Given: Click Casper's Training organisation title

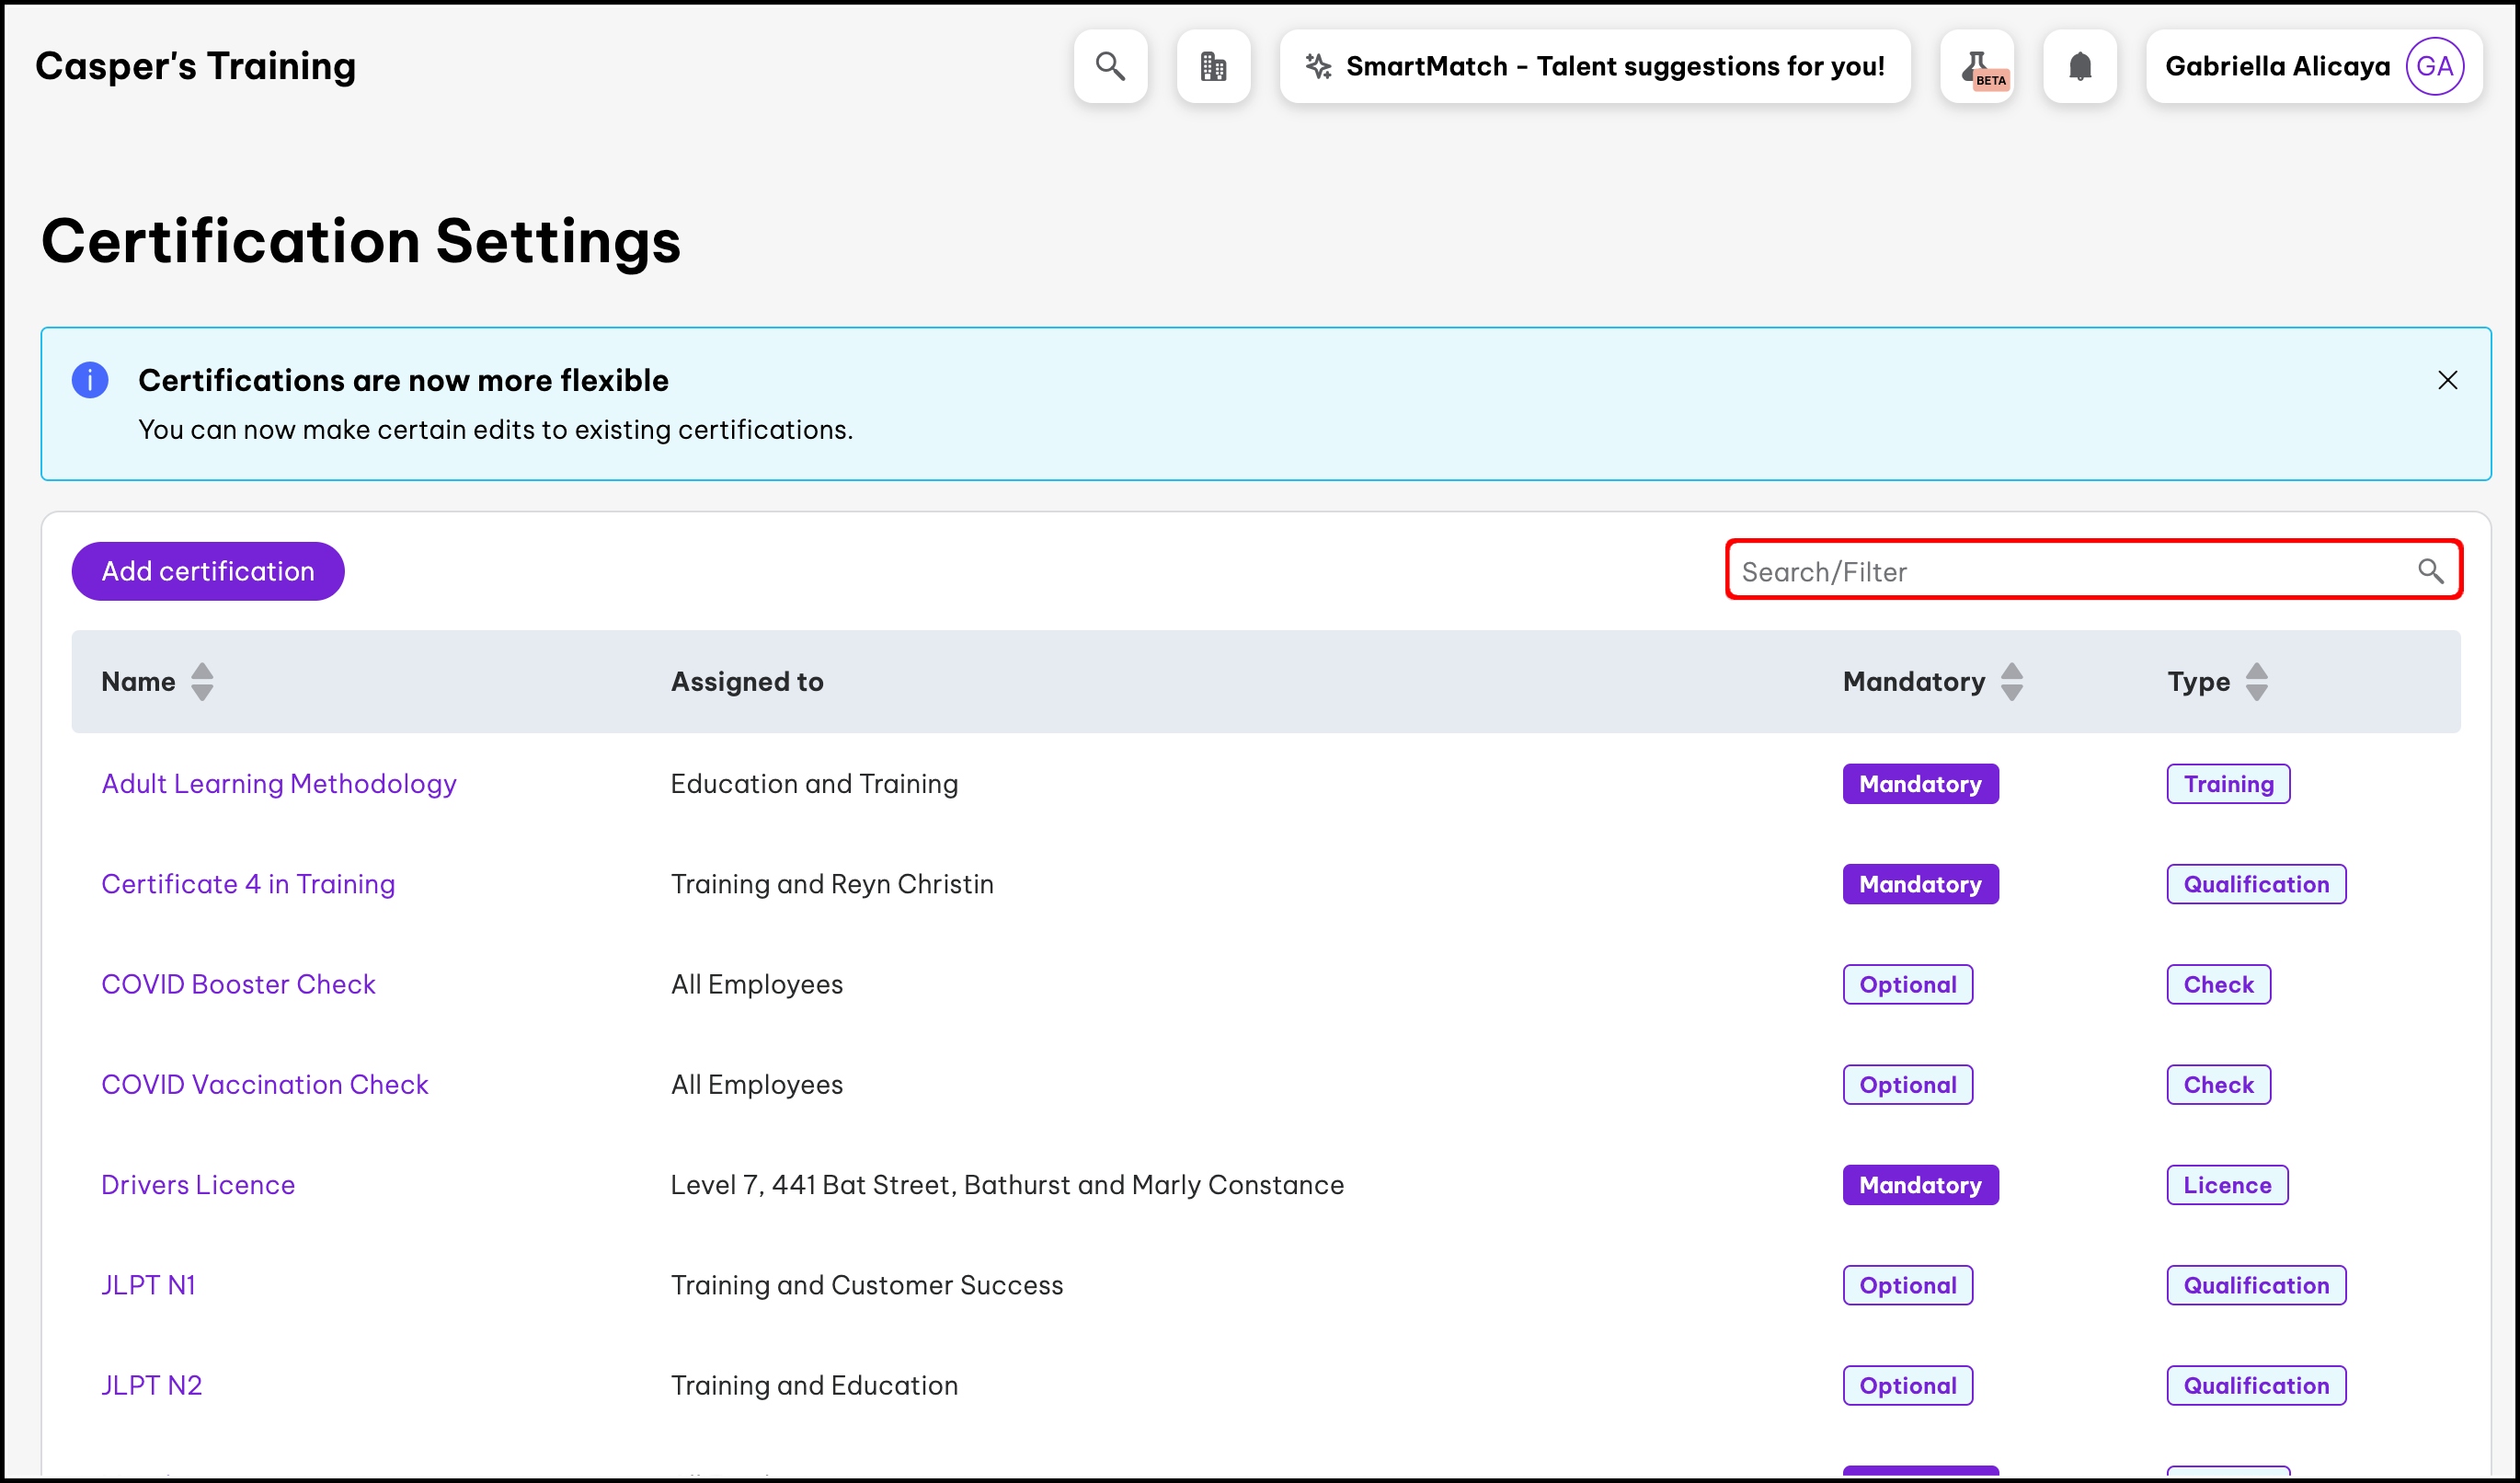Looking at the screenshot, I should [195, 66].
